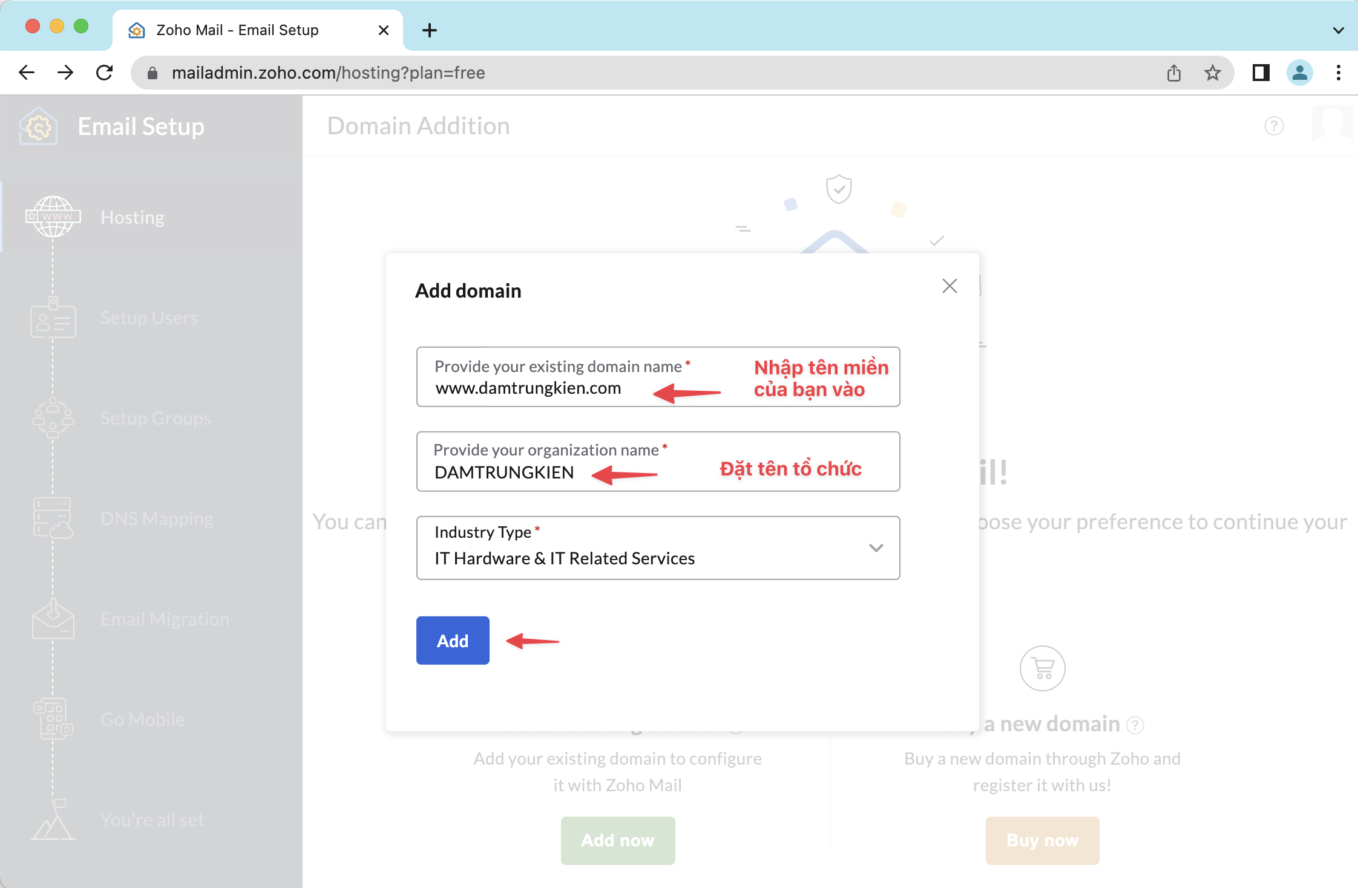1358x888 pixels.
Task: Click the address bar URL
Action: click(x=329, y=73)
